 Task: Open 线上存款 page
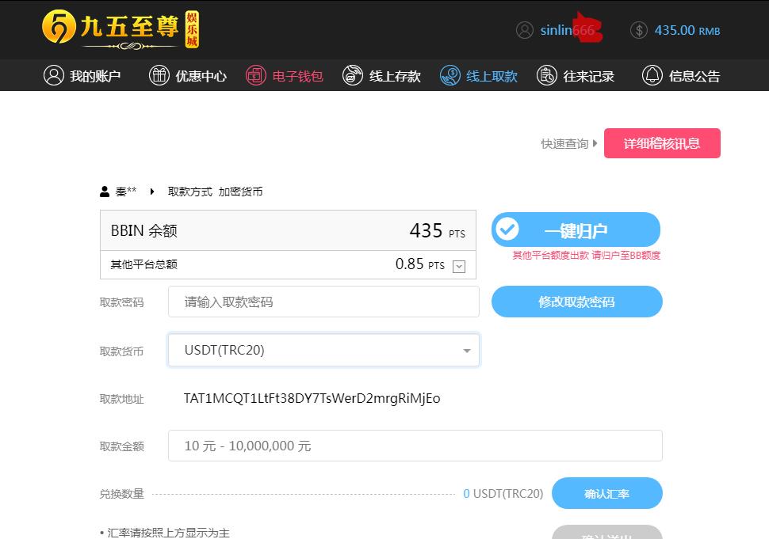[x=381, y=76]
